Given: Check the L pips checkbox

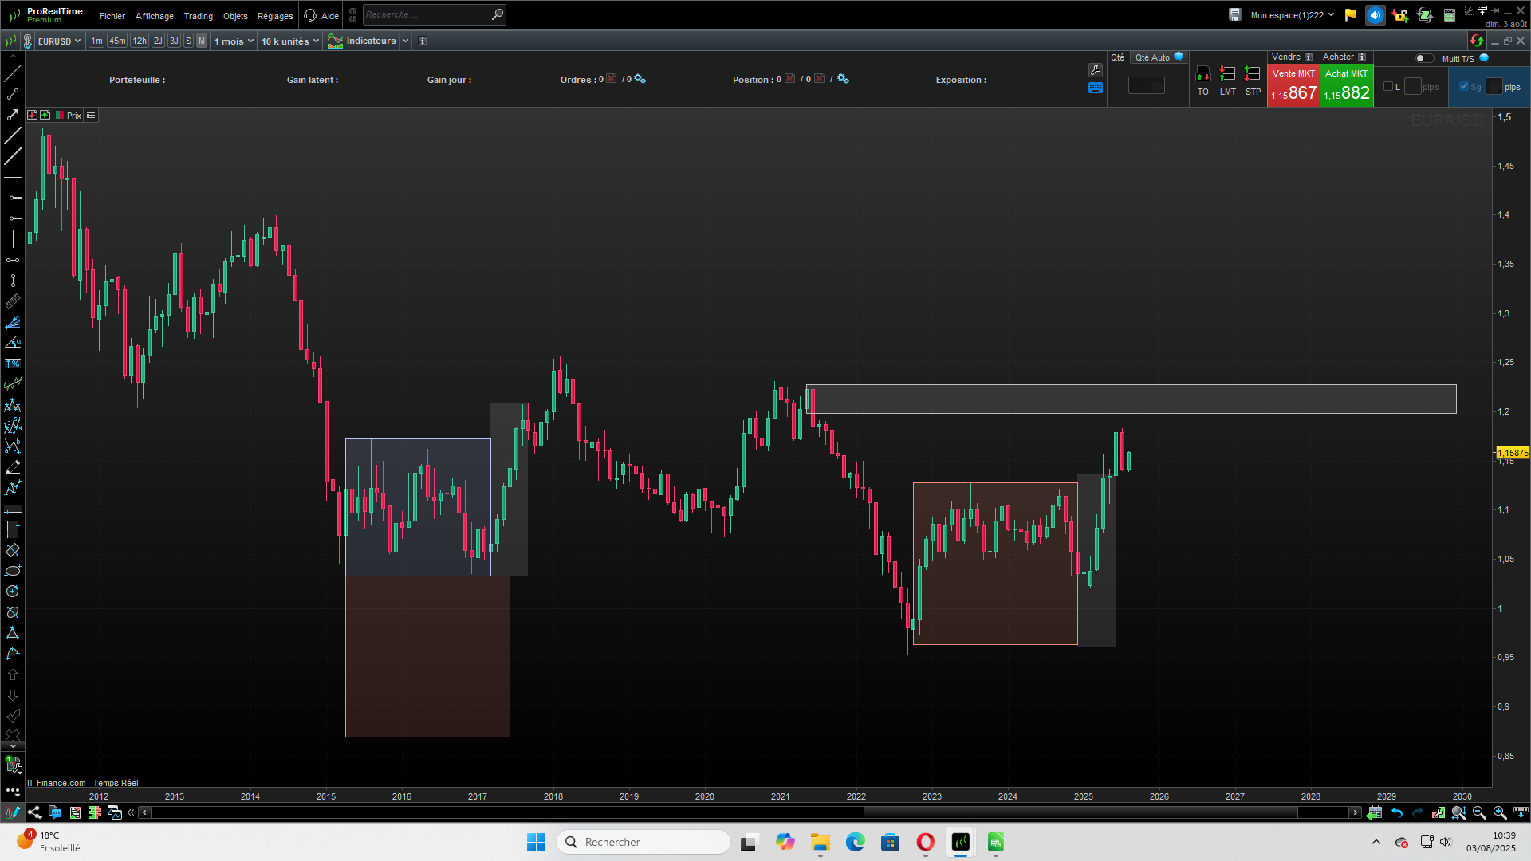Looking at the screenshot, I should tap(1388, 87).
